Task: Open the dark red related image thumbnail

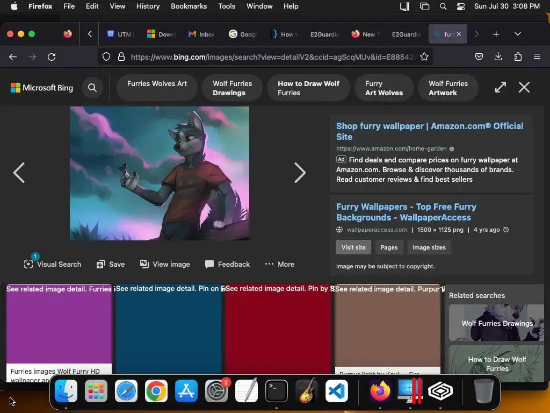Action: pyautogui.click(x=278, y=329)
